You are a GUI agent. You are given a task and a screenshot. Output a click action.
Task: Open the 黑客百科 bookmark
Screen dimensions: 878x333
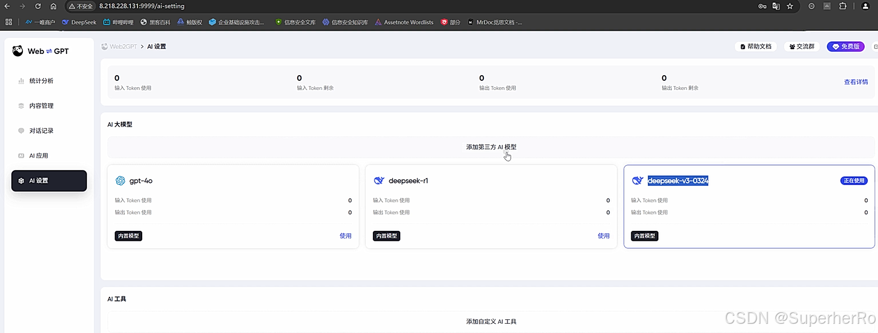(x=155, y=22)
